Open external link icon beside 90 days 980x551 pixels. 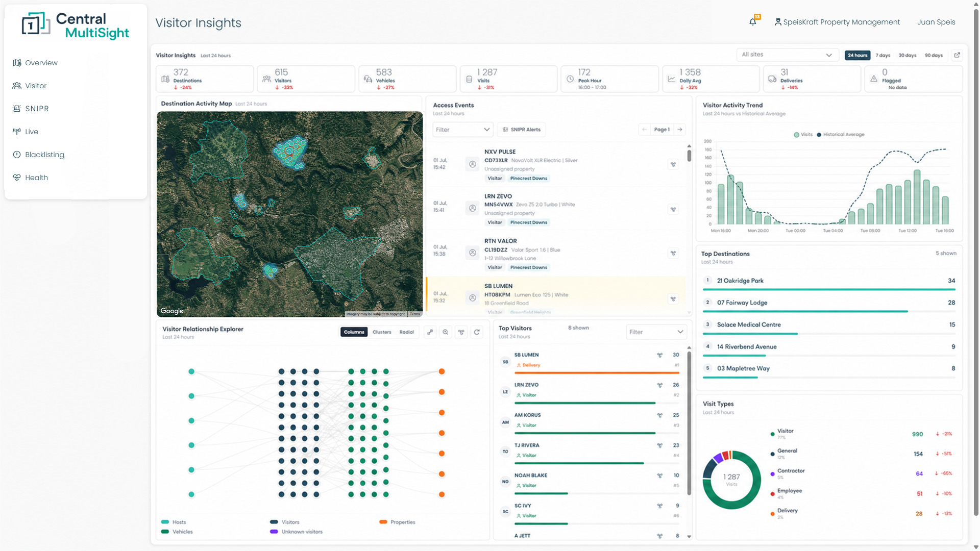pos(957,55)
